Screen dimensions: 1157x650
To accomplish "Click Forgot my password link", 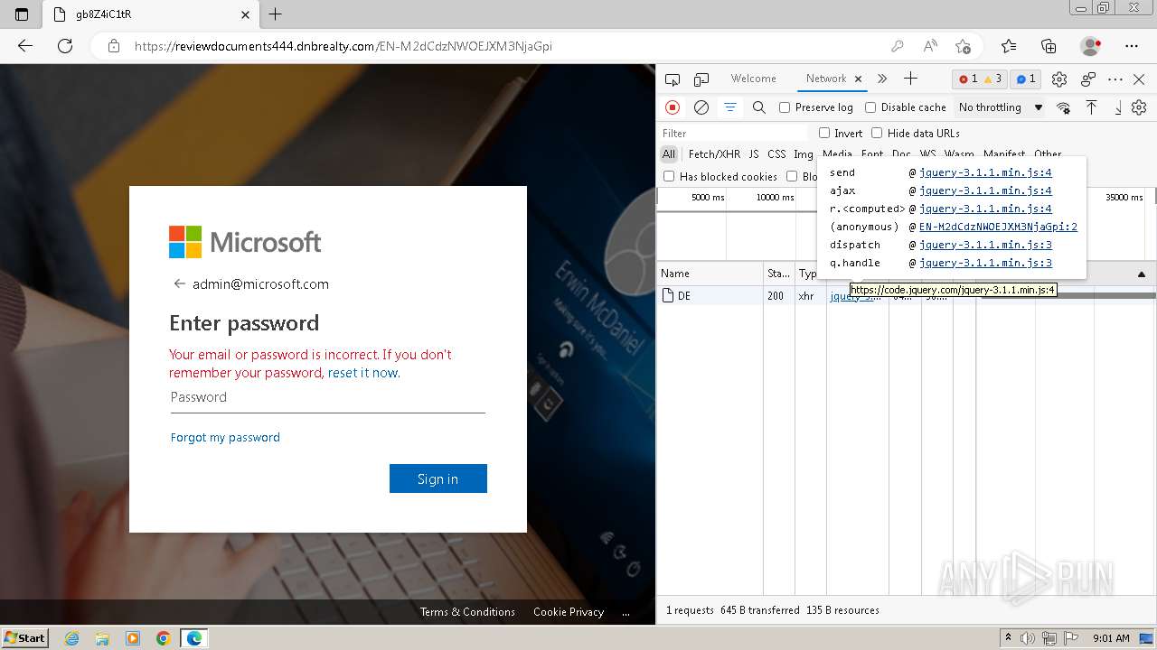I will [x=225, y=437].
